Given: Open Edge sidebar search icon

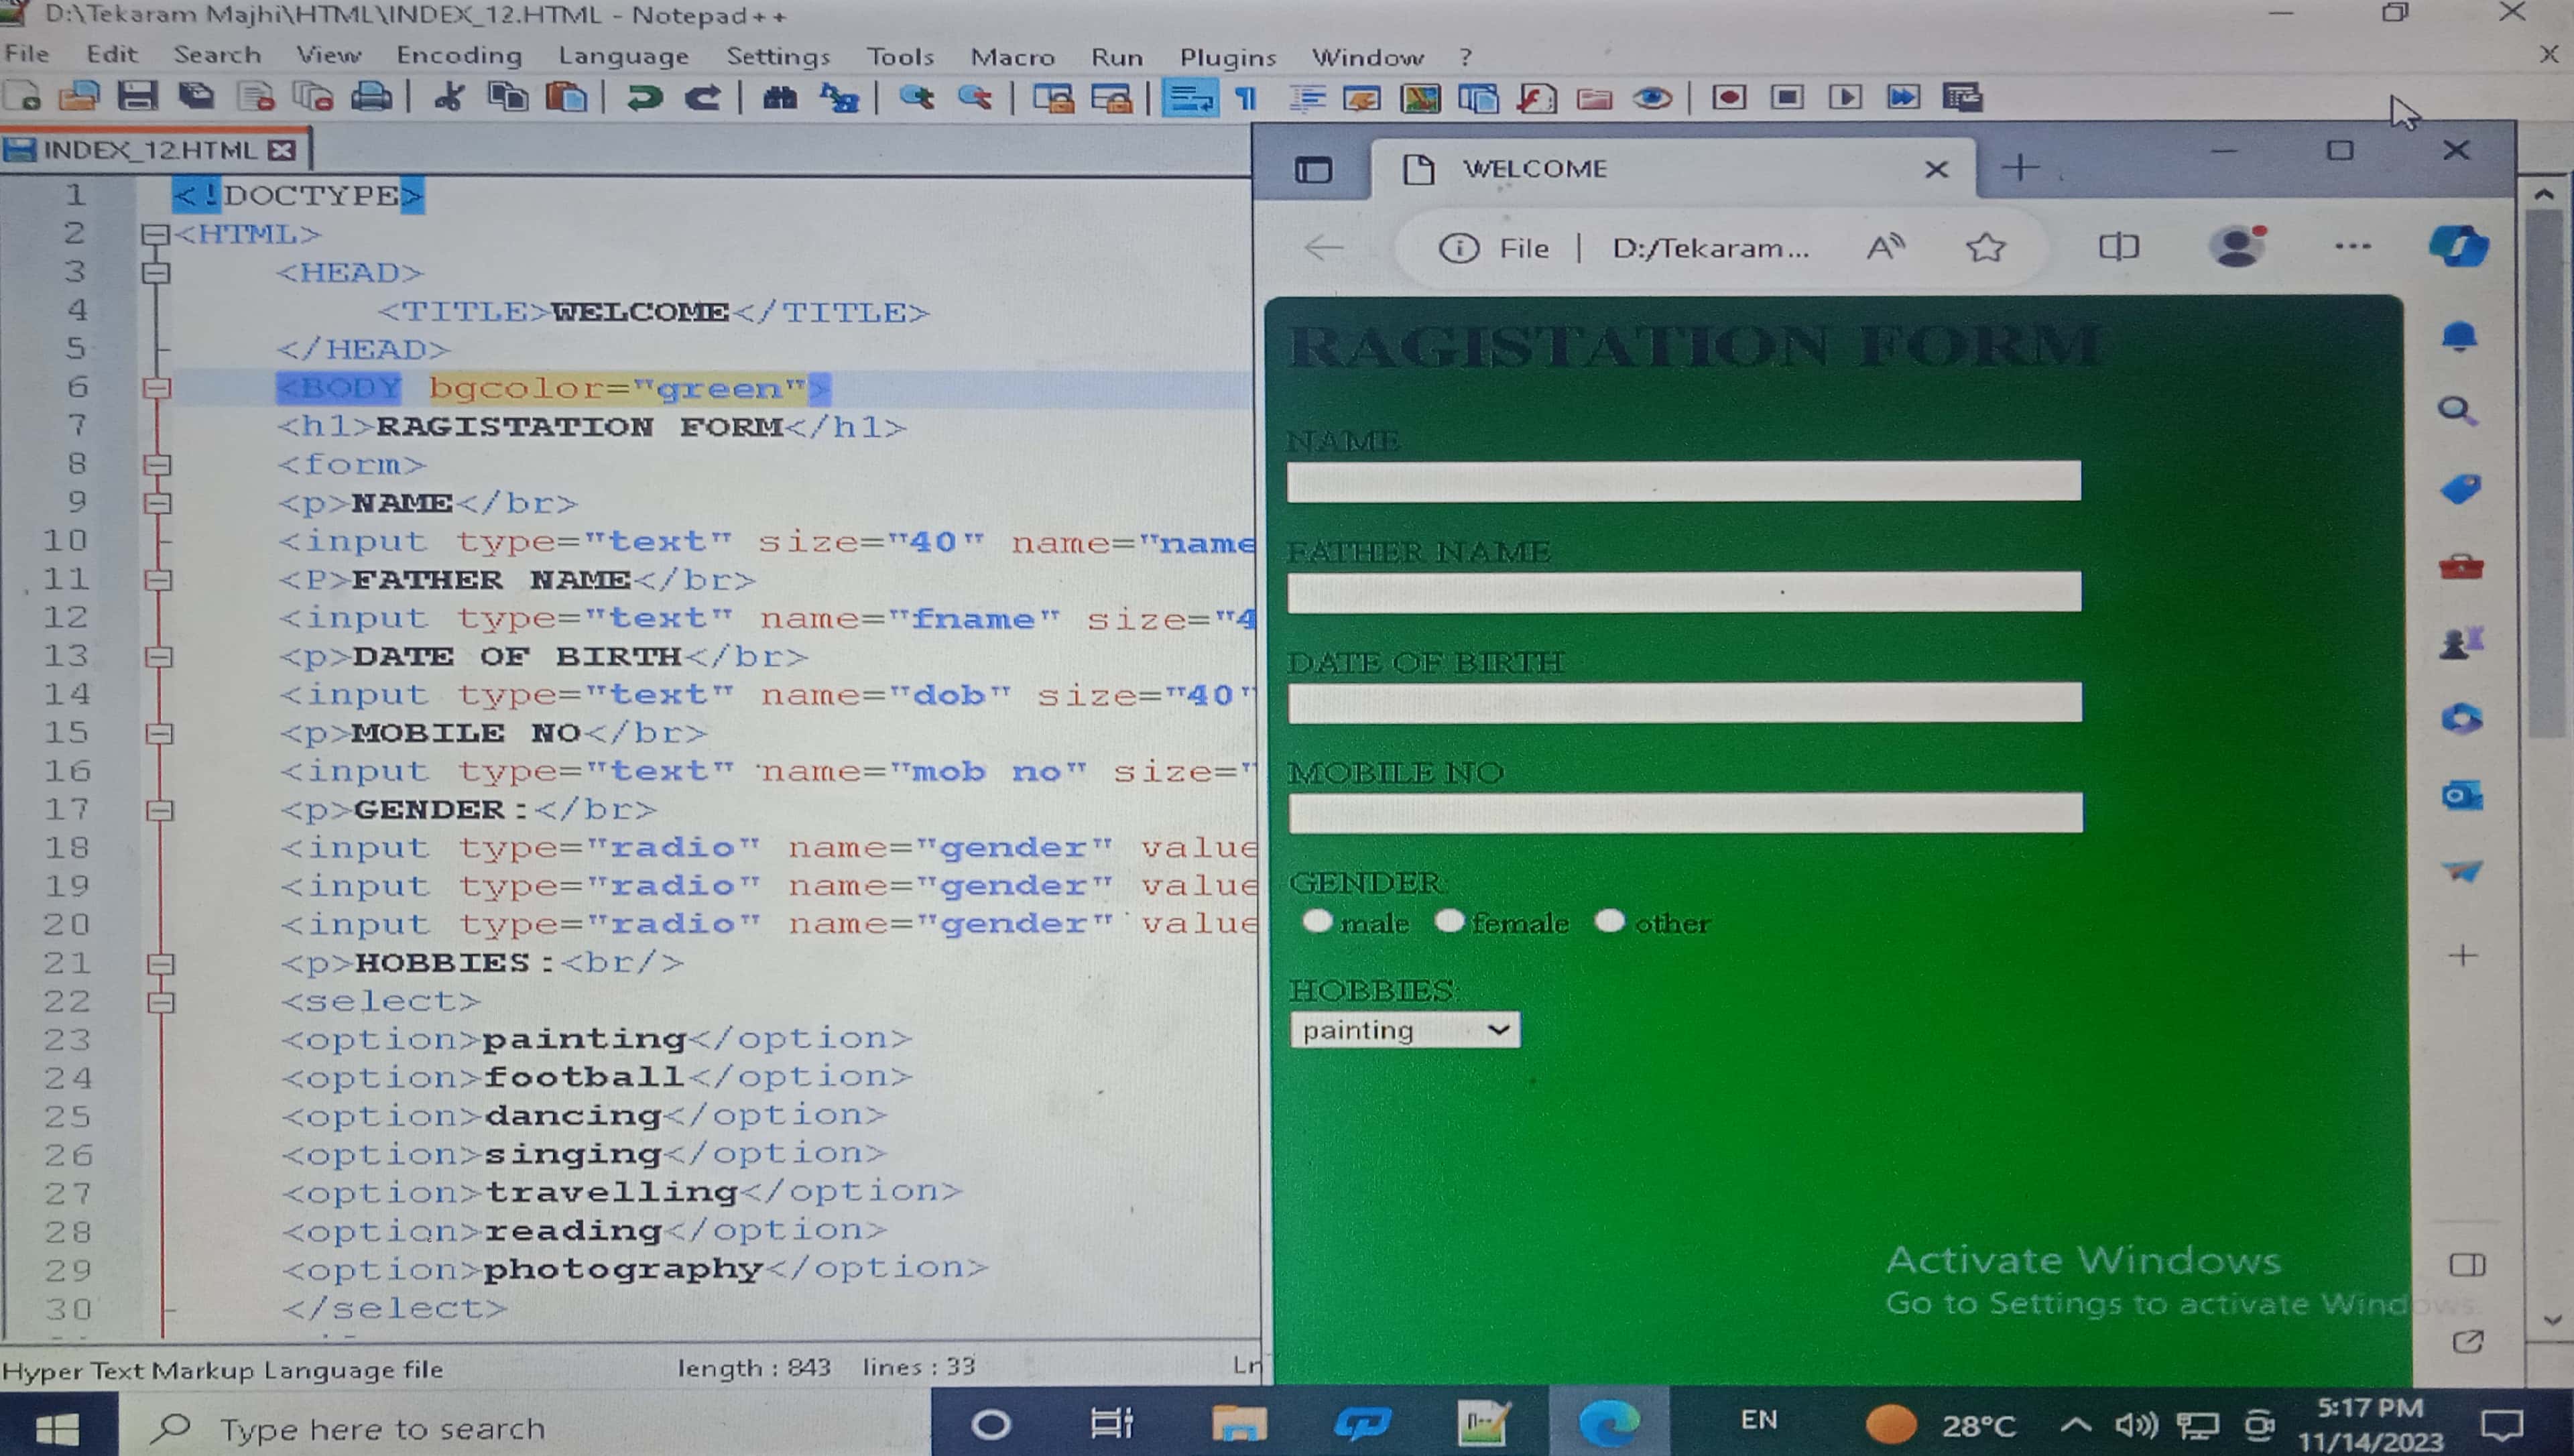Looking at the screenshot, I should (x=2458, y=410).
